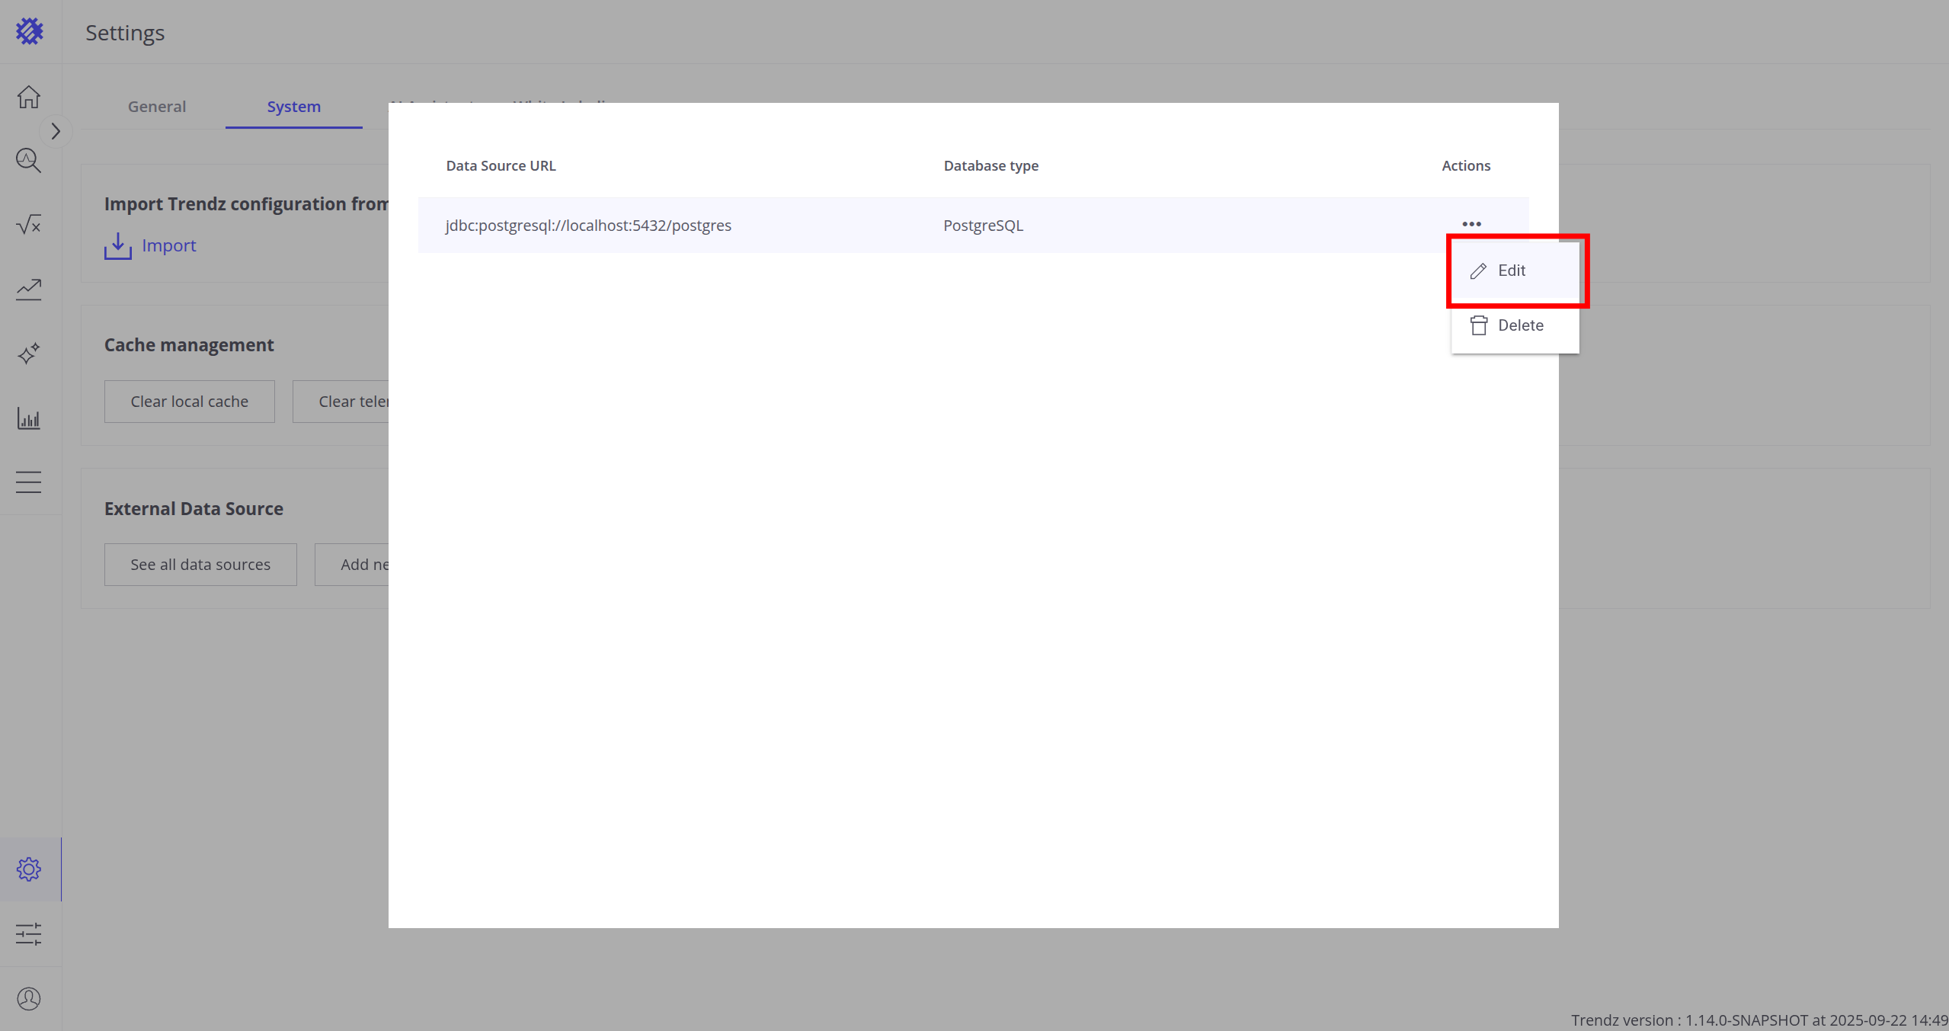Click the three-dots Actions menu
This screenshot has height=1031, width=1949.
[1471, 224]
